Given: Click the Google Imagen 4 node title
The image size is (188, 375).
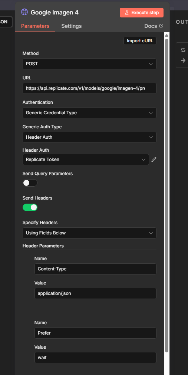Looking at the screenshot, I should coord(55,13).
